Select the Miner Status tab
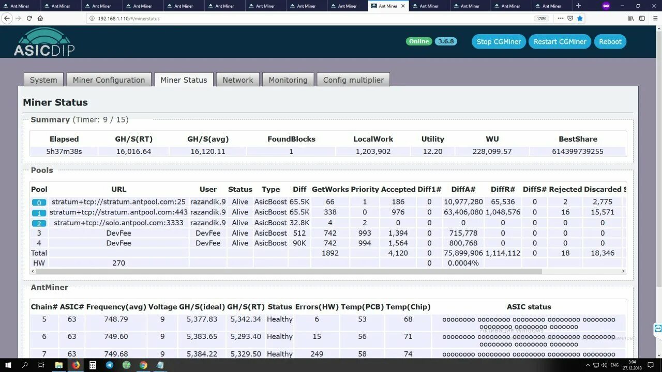Screen dimensions: 662x372 point(184,80)
